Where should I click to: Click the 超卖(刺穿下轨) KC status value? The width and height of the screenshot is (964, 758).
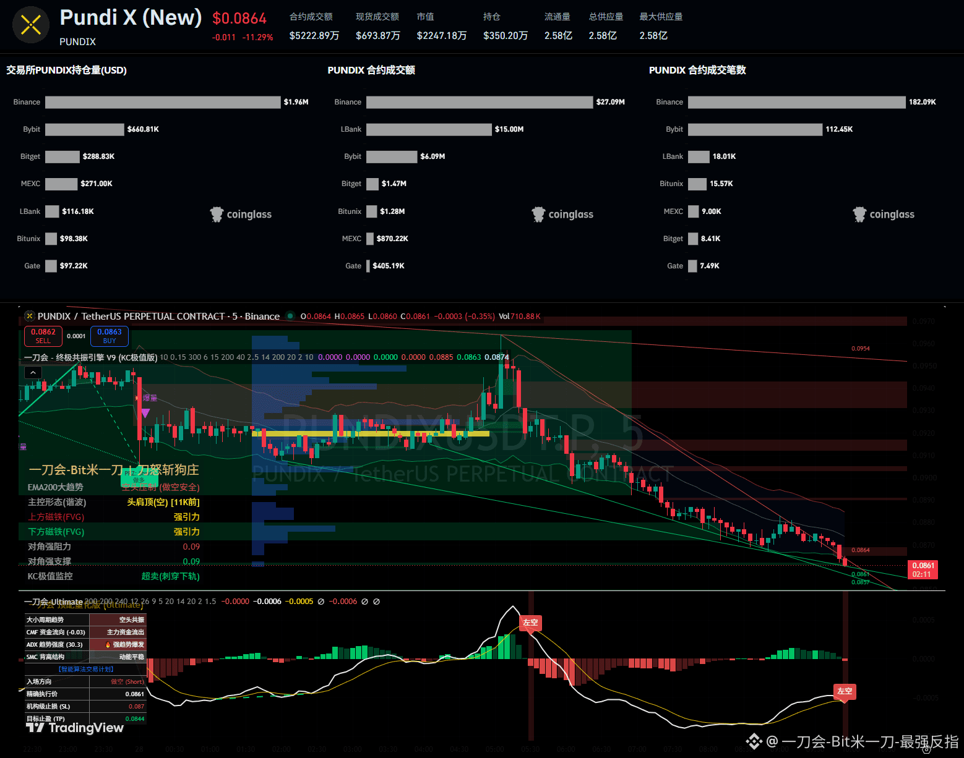click(x=171, y=576)
